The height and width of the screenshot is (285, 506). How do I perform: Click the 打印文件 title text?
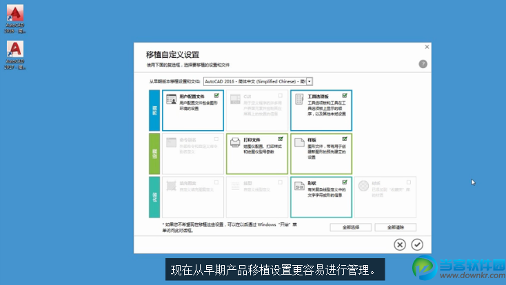click(252, 140)
